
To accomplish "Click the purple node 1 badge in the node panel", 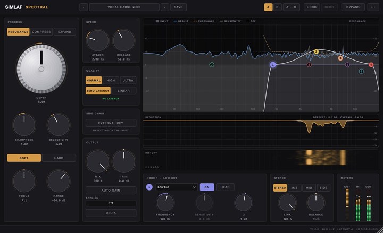I will pyautogui.click(x=149, y=187).
